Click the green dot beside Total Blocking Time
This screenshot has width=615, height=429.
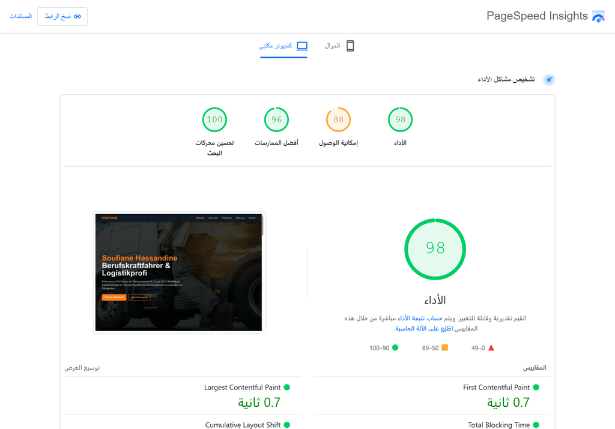coord(536,425)
